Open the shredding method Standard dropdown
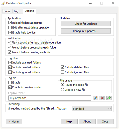Viewport: 119px width, 129px height. tap(92, 109)
